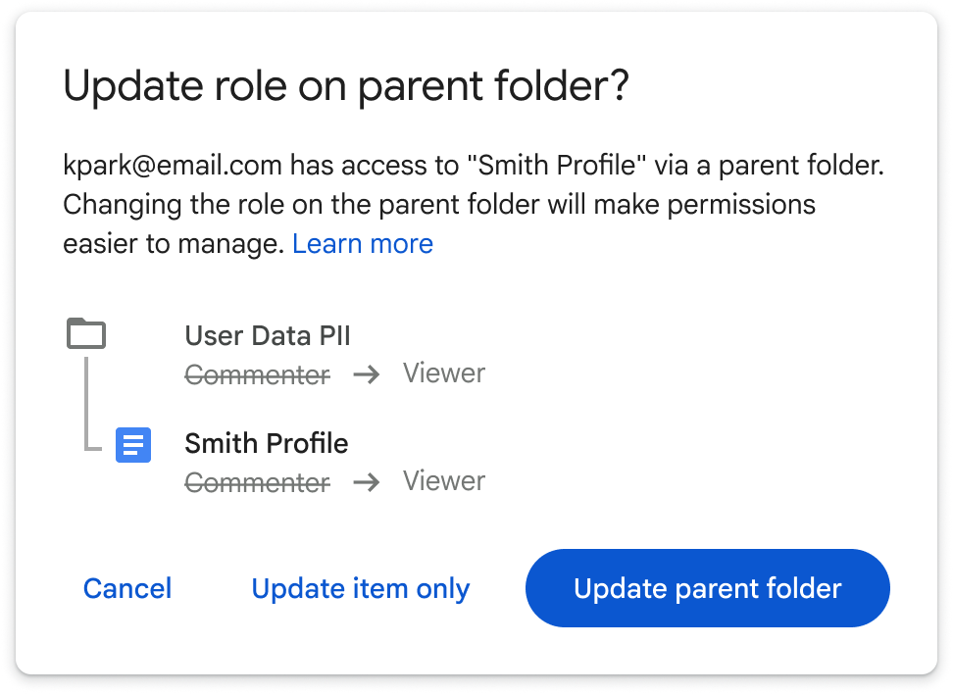Click the dialog title Update role on parent folder
This screenshot has height=694, width=953.
coord(345,87)
